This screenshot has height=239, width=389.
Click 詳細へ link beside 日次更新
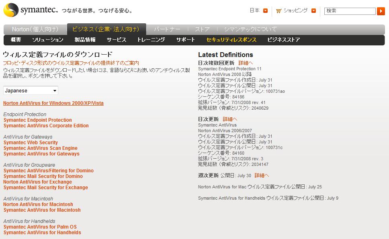(x=230, y=119)
